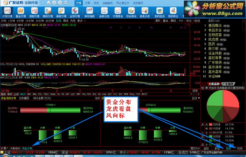Select 1分钟 chart period
Screen dimensions: 246x157
click(x=11, y=21)
